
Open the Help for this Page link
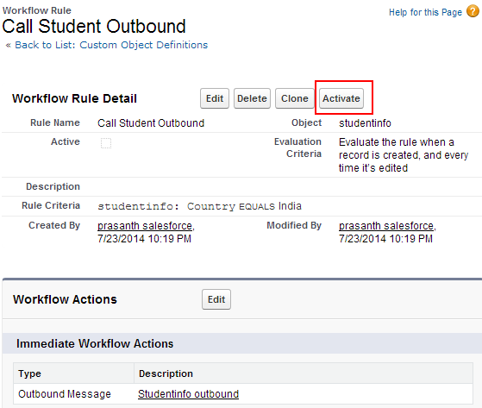(425, 12)
